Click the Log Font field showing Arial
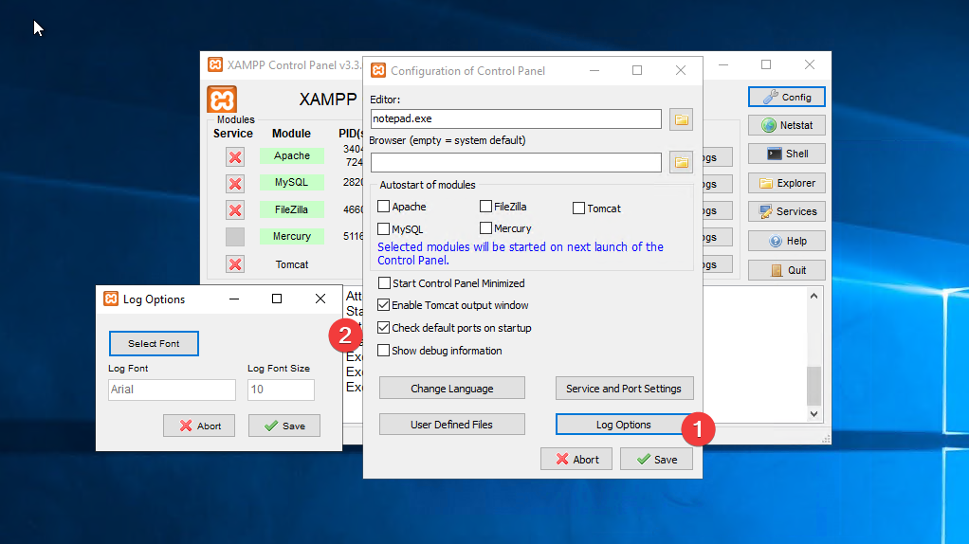Image resolution: width=969 pixels, height=544 pixels. coord(172,390)
